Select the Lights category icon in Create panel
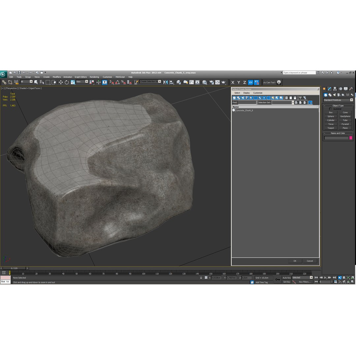The width and height of the screenshot is (356, 356). [x=334, y=95]
